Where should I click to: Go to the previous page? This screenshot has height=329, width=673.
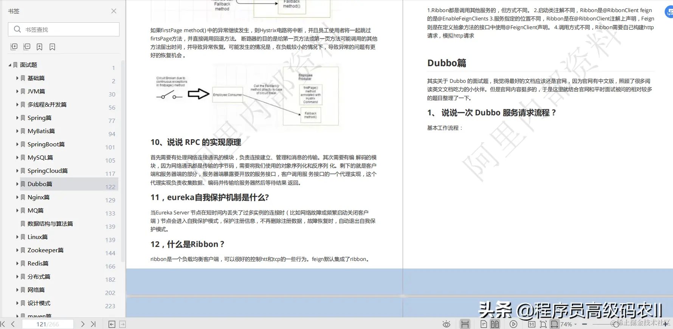coord(13,324)
